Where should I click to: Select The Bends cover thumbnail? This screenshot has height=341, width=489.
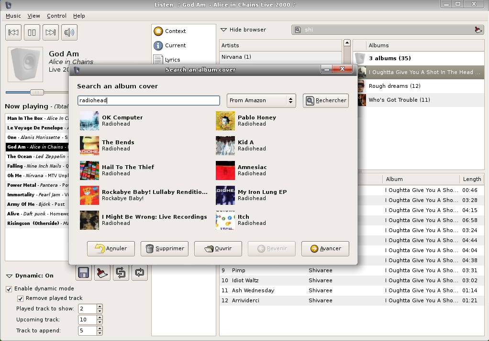[x=89, y=146]
